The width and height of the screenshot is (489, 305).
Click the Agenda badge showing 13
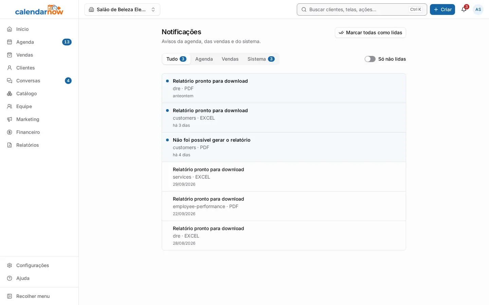point(67,42)
